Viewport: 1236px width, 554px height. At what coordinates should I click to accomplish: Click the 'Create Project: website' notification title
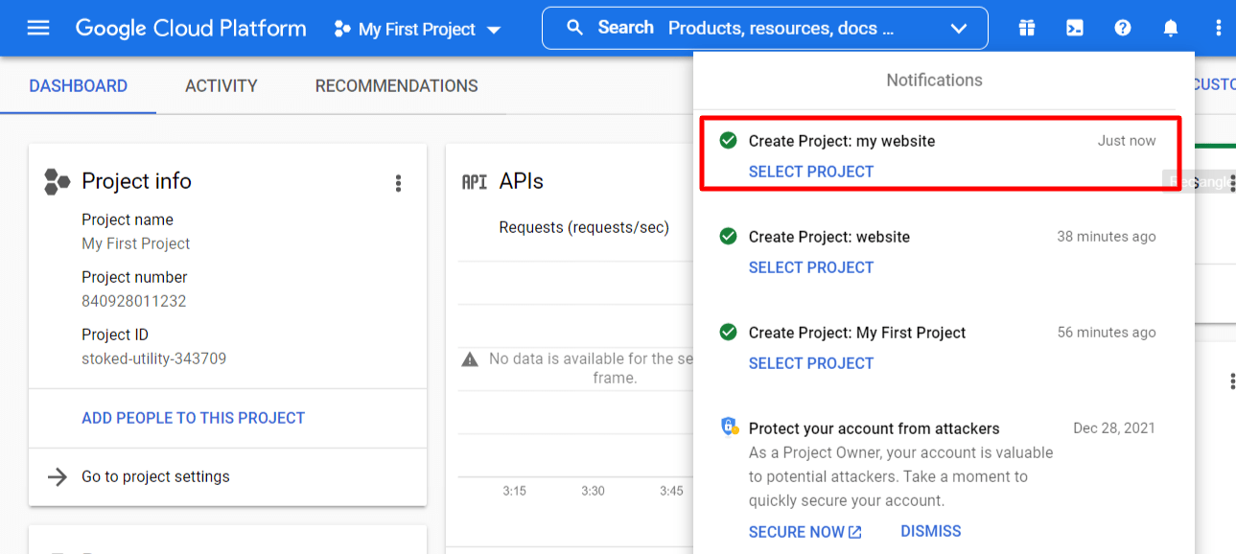[x=829, y=237]
